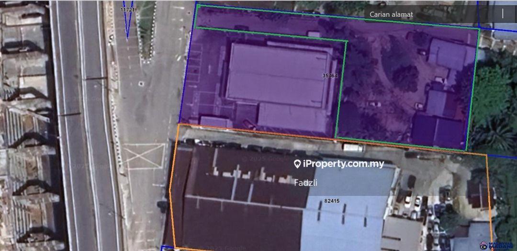The width and height of the screenshot is (517, 251).
Task: Click the Fadzli agent name
Action: pos(305,183)
